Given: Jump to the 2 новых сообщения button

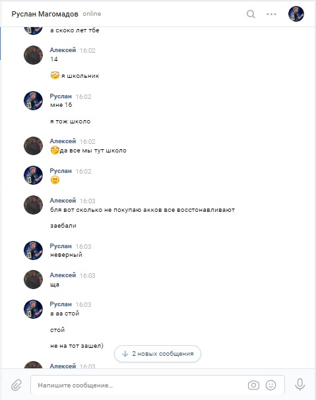Looking at the screenshot, I should tap(158, 354).
